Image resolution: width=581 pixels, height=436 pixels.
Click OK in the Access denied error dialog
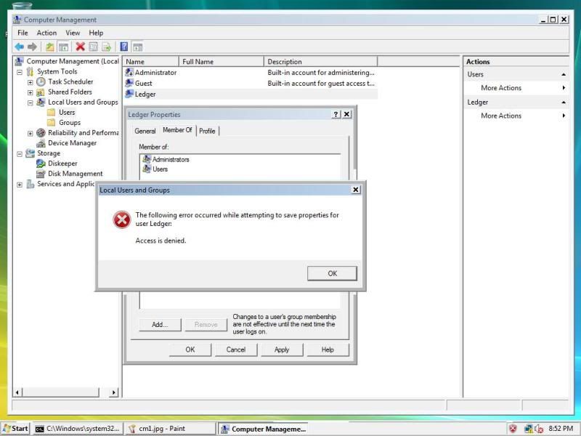tap(332, 273)
